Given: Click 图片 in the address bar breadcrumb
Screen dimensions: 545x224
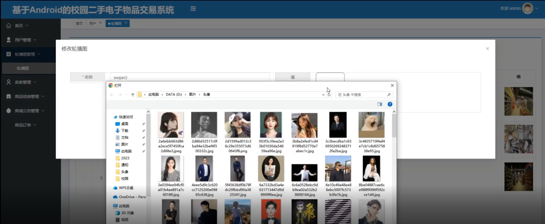Looking at the screenshot, I should pos(193,94).
